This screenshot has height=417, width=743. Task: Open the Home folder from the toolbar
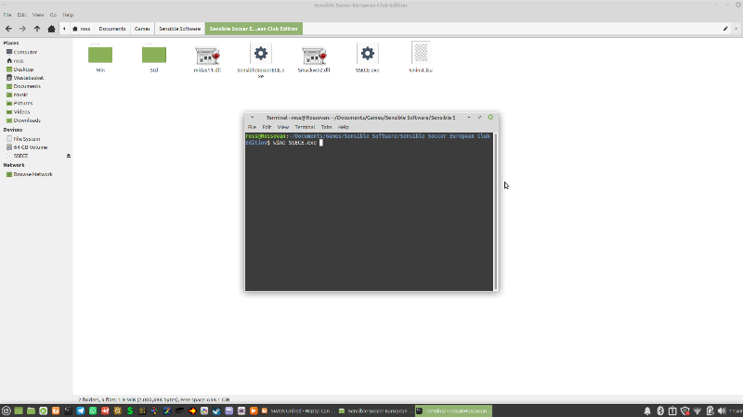click(52, 29)
